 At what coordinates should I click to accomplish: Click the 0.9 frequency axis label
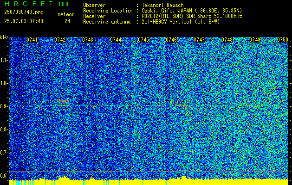coord(4,106)
